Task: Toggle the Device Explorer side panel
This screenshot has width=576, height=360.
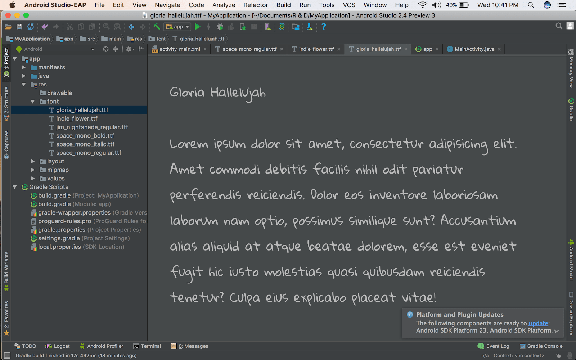Action: point(571,313)
